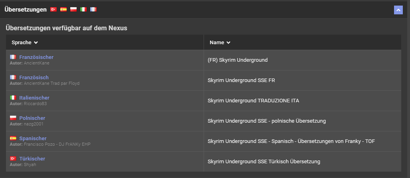Open the Spanischer translation link
The height and width of the screenshot is (178, 410).
point(33,139)
